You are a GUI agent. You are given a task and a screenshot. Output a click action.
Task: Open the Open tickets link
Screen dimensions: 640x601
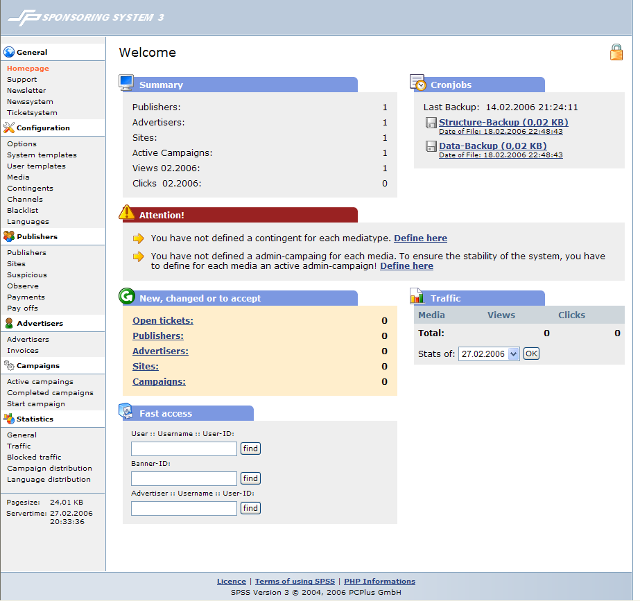click(163, 321)
